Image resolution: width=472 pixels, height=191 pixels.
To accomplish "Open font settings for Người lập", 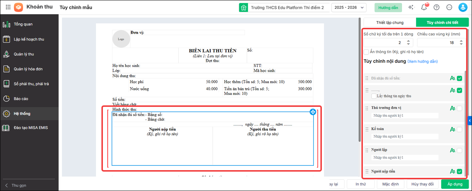I will [x=453, y=150].
